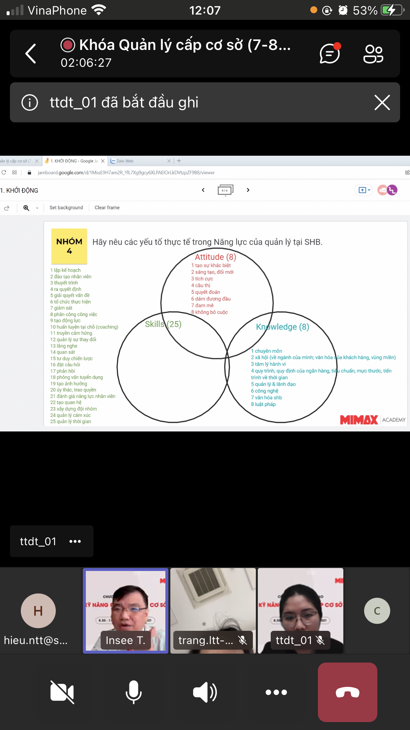Tap the red recording indicator dot
Image resolution: width=410 pixels, height=730 pixels.
coord(68,45)
